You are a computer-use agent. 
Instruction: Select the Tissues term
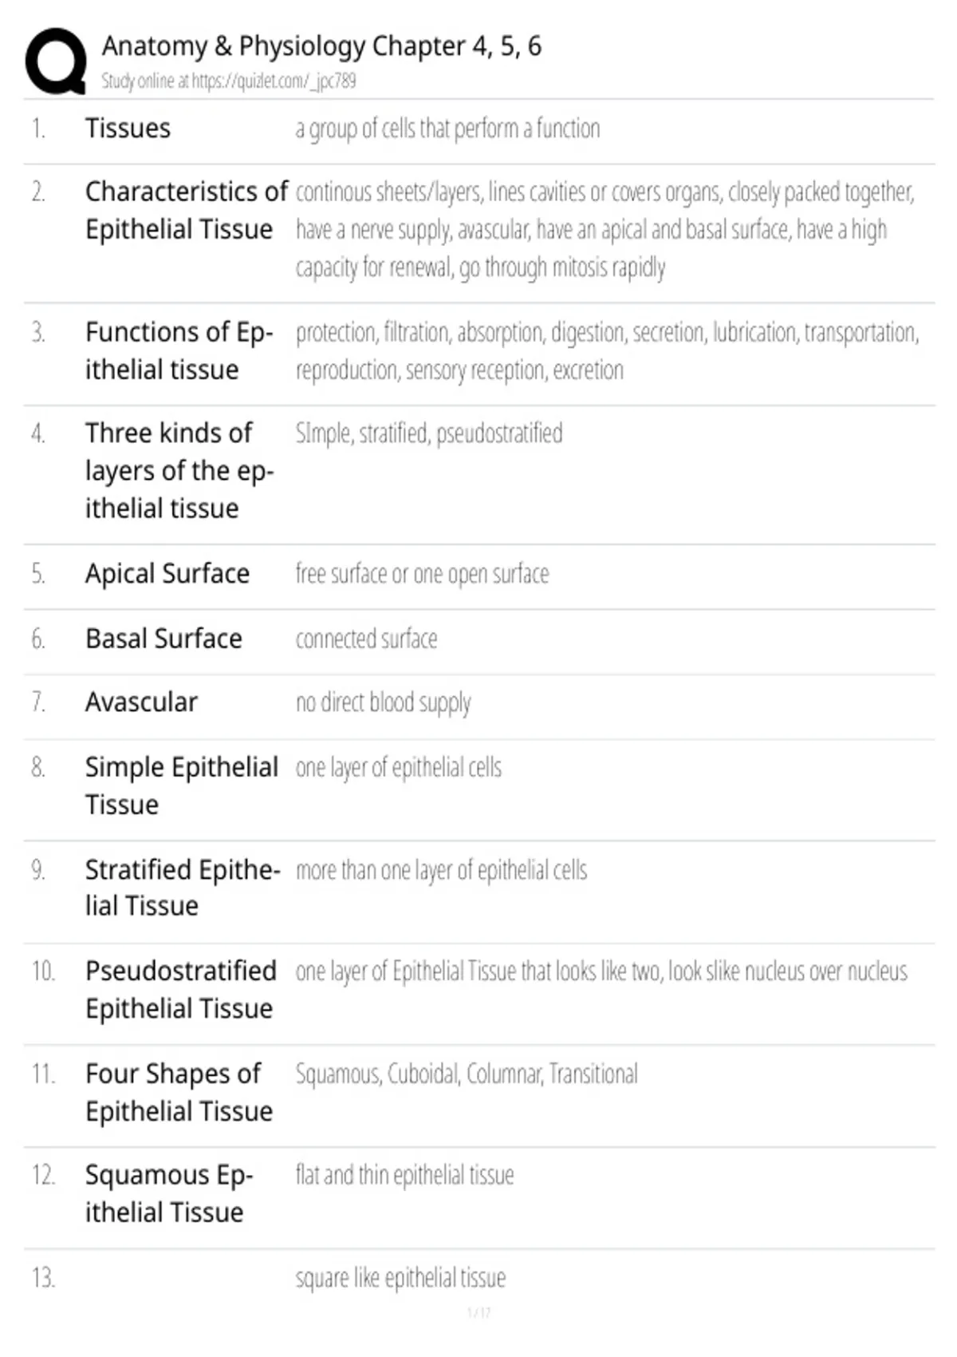pos(128,129)
